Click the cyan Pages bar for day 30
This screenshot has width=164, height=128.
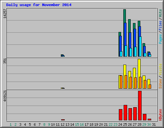pos(150,55)
